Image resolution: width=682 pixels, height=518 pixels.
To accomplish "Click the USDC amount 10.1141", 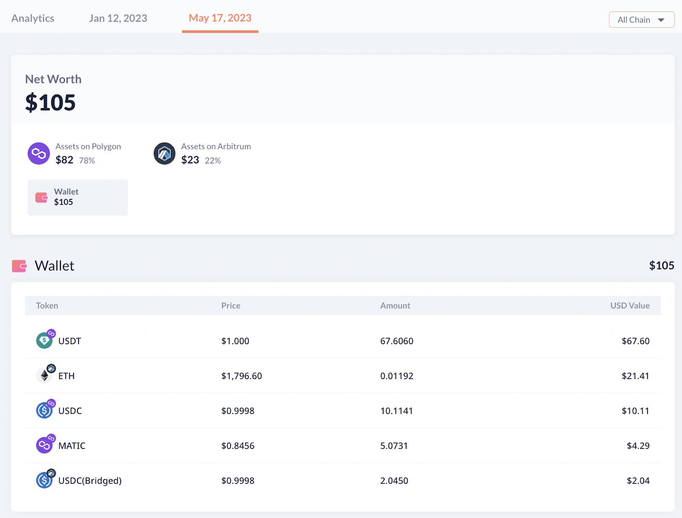I will [396, 411].
